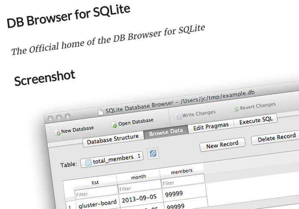The image size is (299, 209).
Task: Click the Official home tagline text
Action: coord(108,40)
